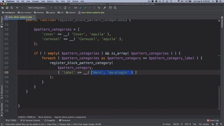The height and width of the screenshot is (126, 224).
Task: Place cursor on 'carousel' string at line 61
Action: (51, 39)
